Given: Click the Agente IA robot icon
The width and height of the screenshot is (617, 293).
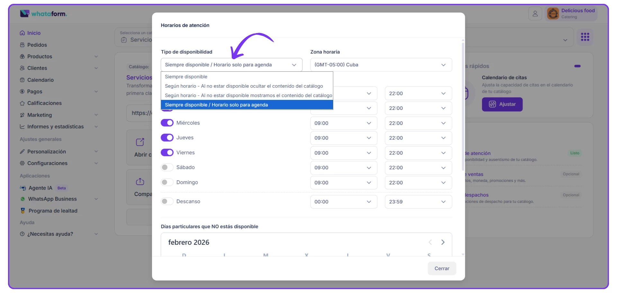Looking at the screenshot, I should pos(23,188).
